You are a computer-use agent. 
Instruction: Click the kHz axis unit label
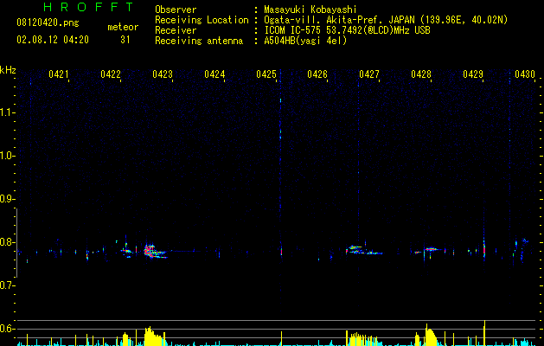click(8, 70)
